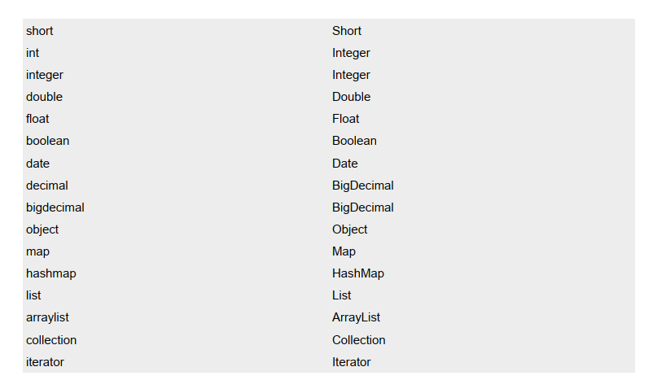Click the lowercase "collection" alias entry
The width and height of the screenshot is (657, 380).
(51, 340)
